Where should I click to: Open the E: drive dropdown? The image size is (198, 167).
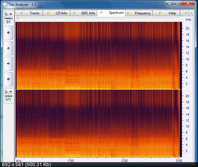[x=9, y=14]
